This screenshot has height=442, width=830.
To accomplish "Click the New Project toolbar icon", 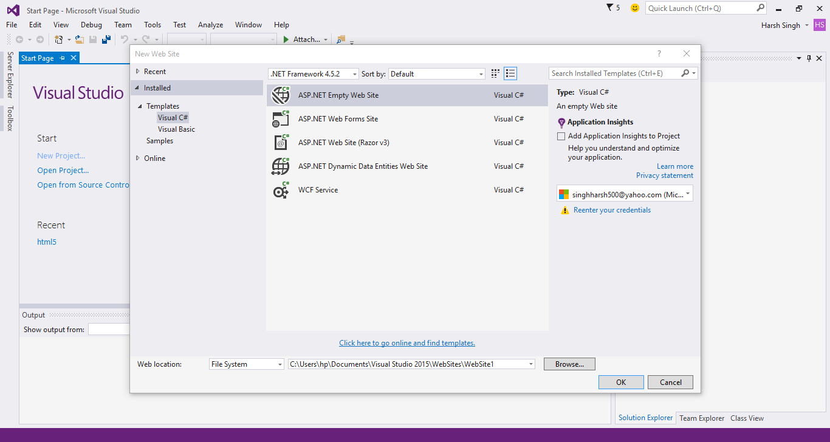I will tap(59, 39).
